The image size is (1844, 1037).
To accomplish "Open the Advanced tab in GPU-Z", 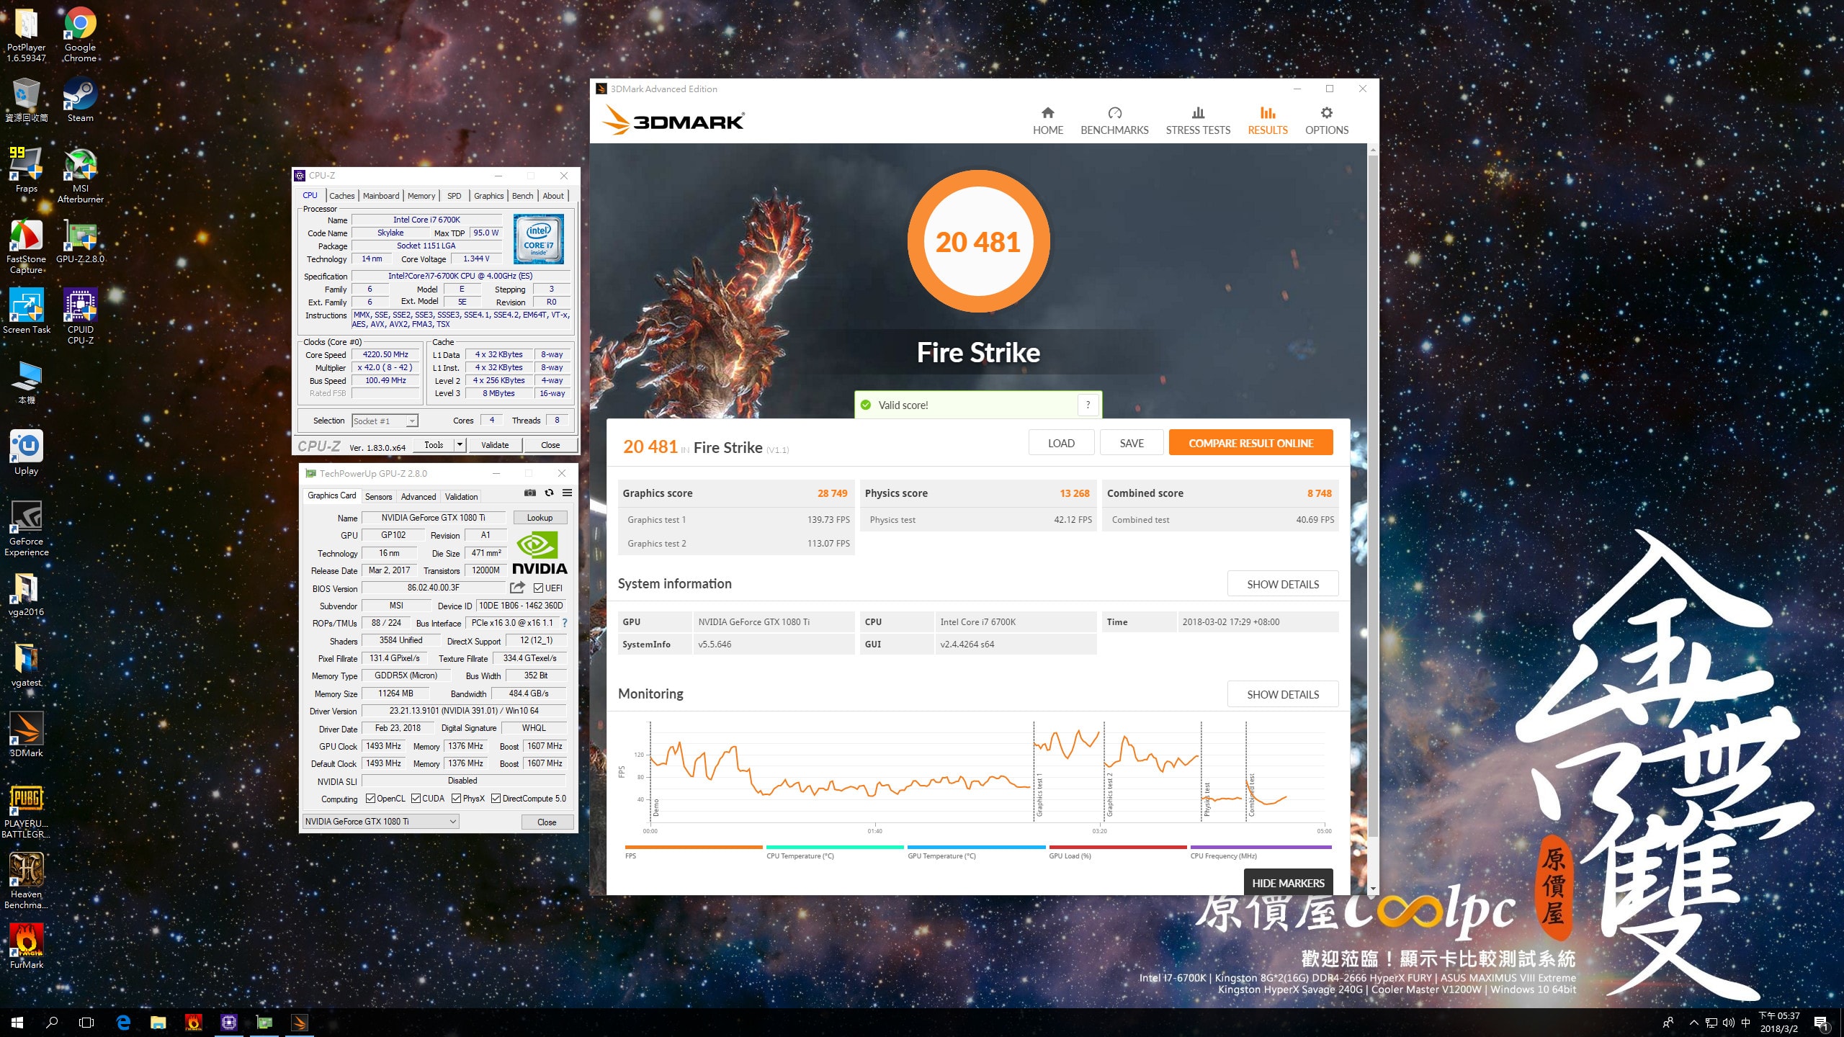I will (418, 496).
